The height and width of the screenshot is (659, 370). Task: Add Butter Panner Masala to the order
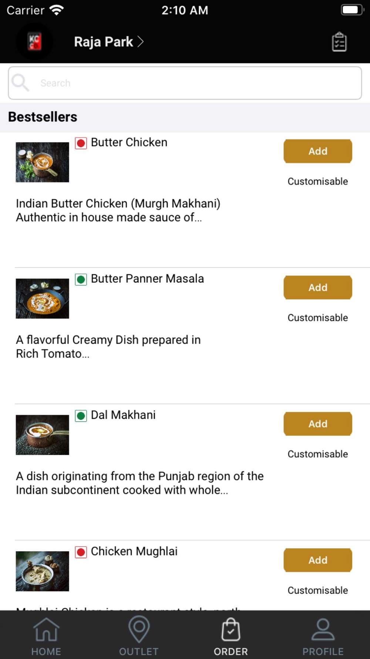318,288
